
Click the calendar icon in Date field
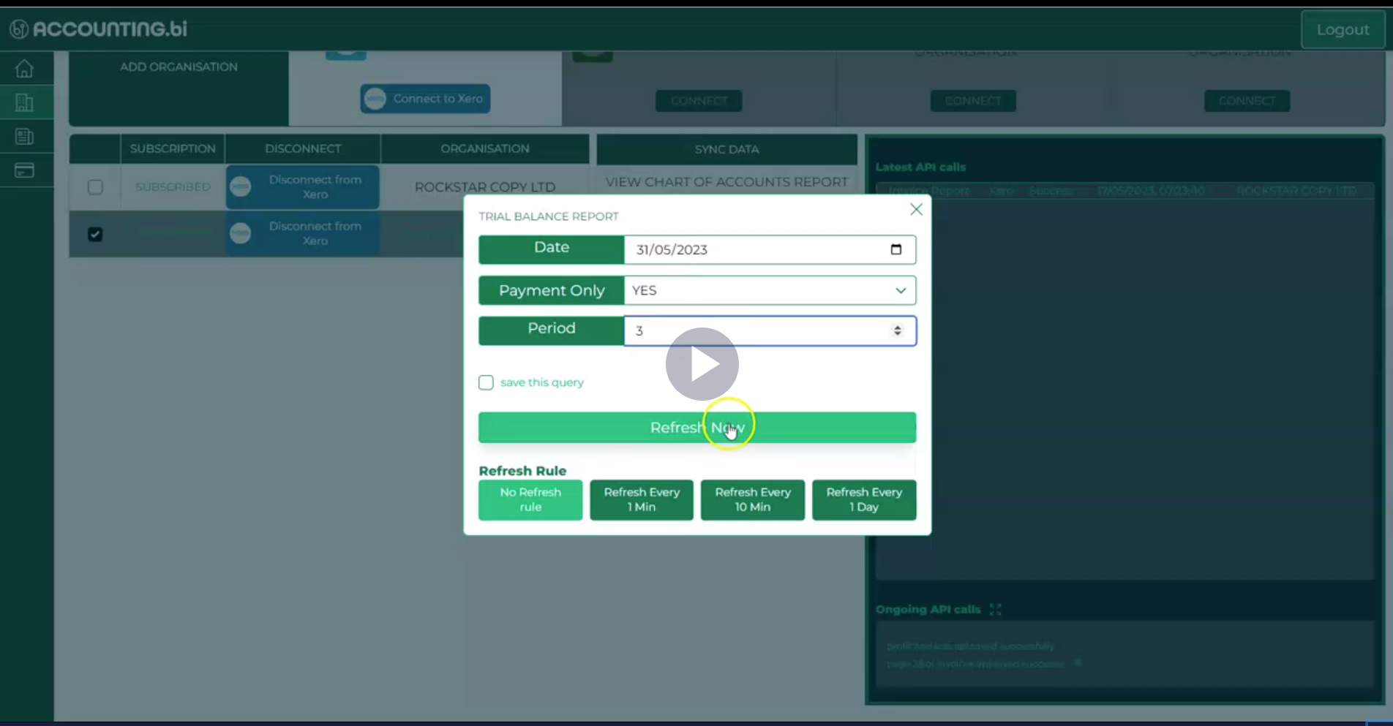pyautogui.click(x=895, y=249)
